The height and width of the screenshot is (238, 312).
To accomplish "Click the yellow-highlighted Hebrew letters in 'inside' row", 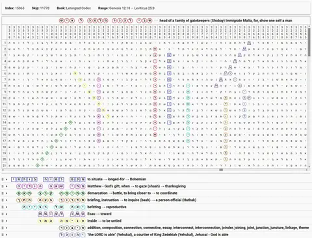I will pyautogui.click(x=62, y=220).
